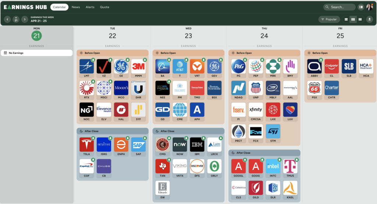377x204 pixels.
Task: Open the Capital One COF tile
Action: point(87,169)
